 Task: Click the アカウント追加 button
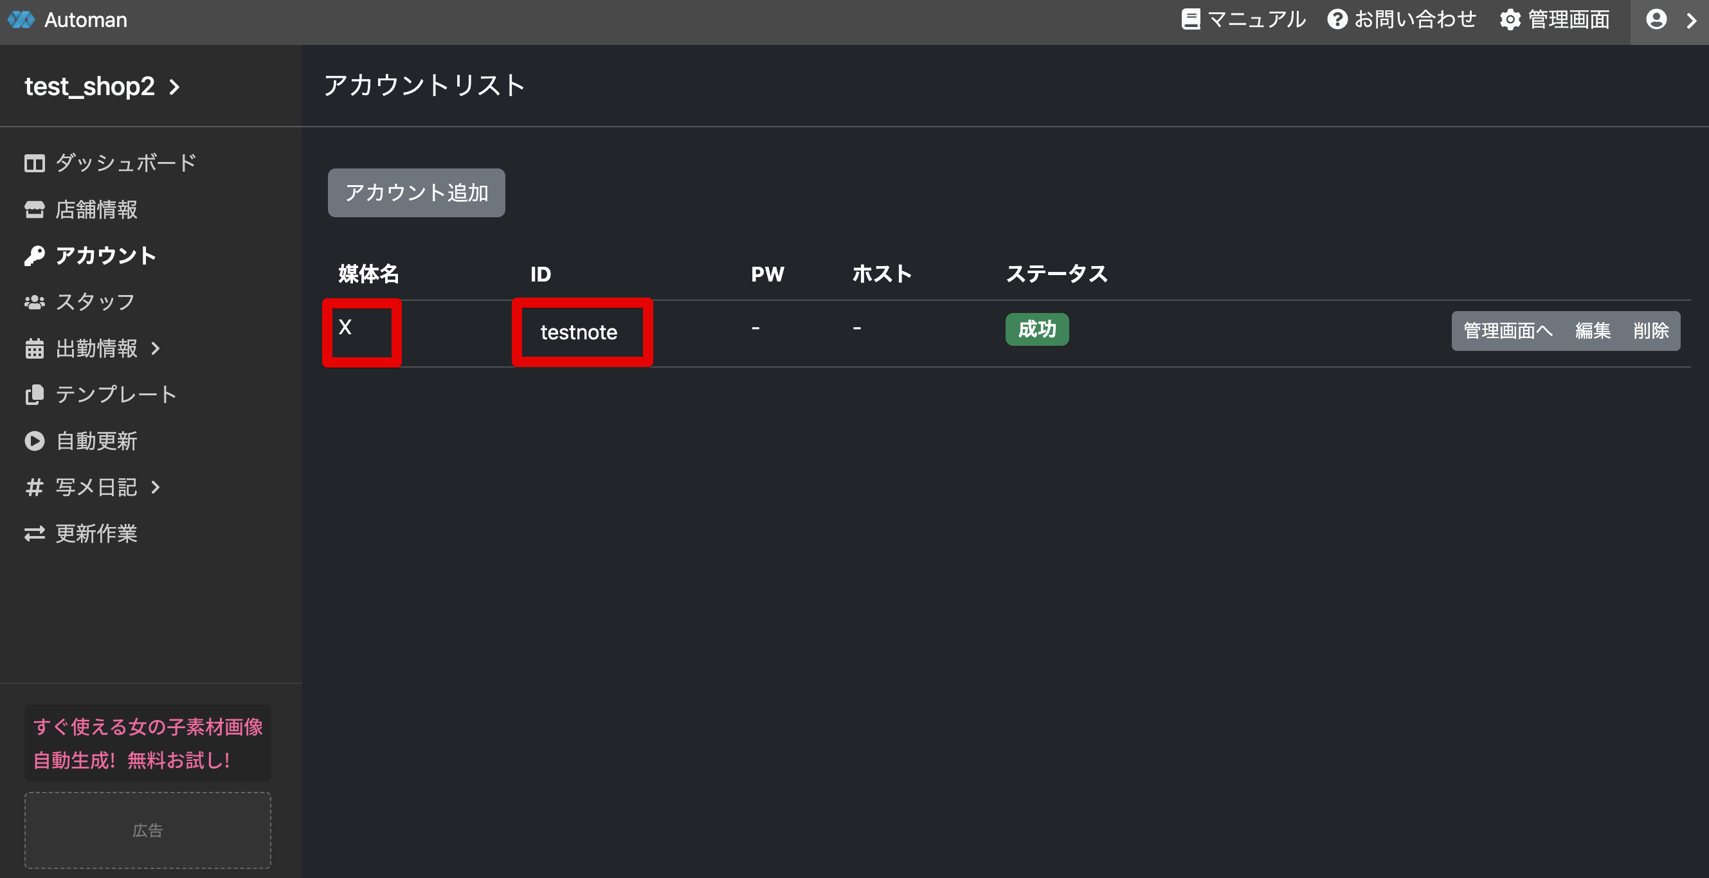[x=417, y=193]
